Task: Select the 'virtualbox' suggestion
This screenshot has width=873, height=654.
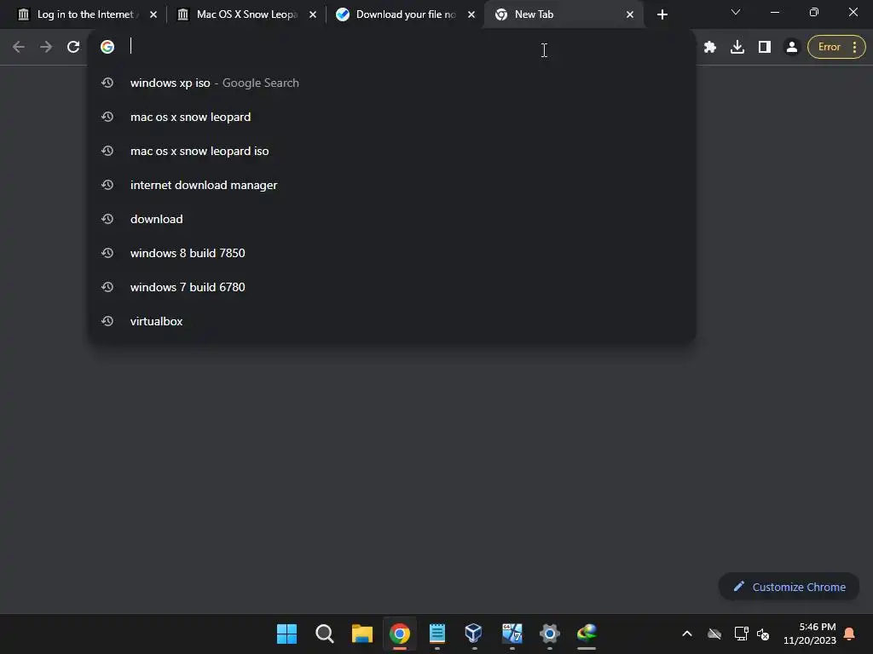Action: (x=392, y=321)
